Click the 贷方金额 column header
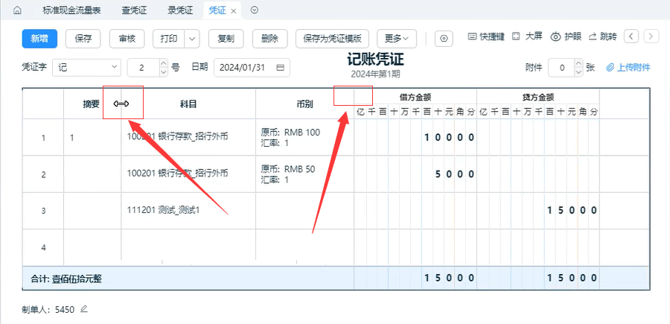Image resolution: width=670 pixels, height=324 pixels. [x=538, y=98]
